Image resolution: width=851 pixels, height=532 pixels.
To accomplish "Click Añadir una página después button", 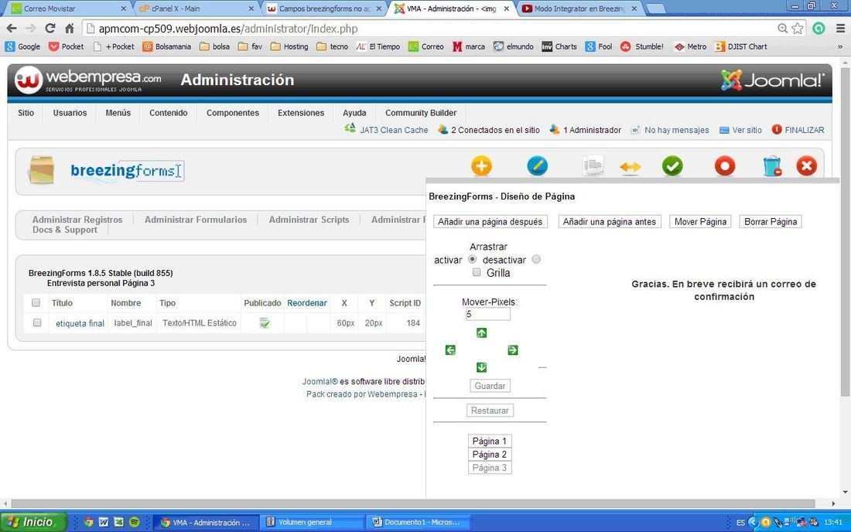I will coord(490,222).
